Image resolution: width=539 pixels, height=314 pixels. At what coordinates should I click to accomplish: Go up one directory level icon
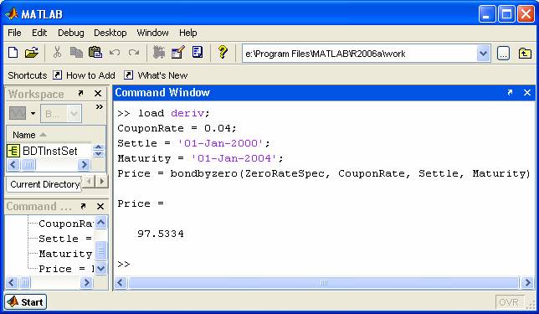coord(525,54)
